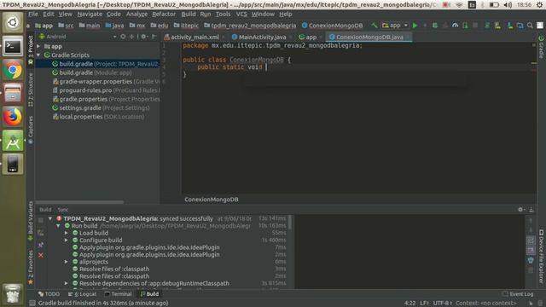Click Attach Debugger to Android Process icon
Image resolution: width=546 pixels, height=307 pixels.
(465, 26)
